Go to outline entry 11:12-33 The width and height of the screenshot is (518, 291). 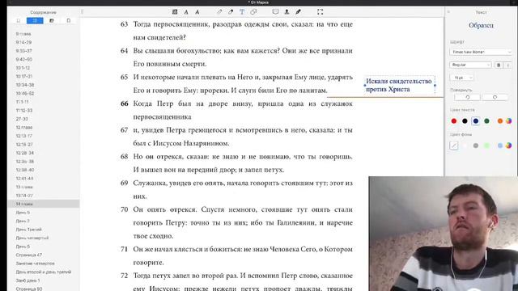click(24, 110)
